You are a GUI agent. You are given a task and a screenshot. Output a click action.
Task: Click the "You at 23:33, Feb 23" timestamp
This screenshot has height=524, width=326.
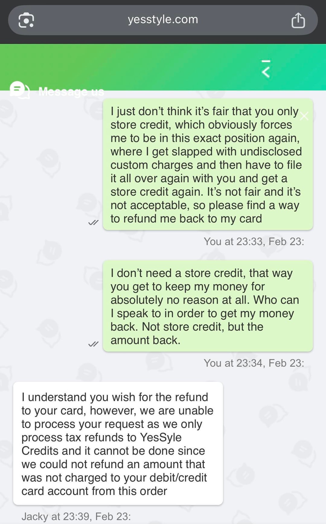254,242
